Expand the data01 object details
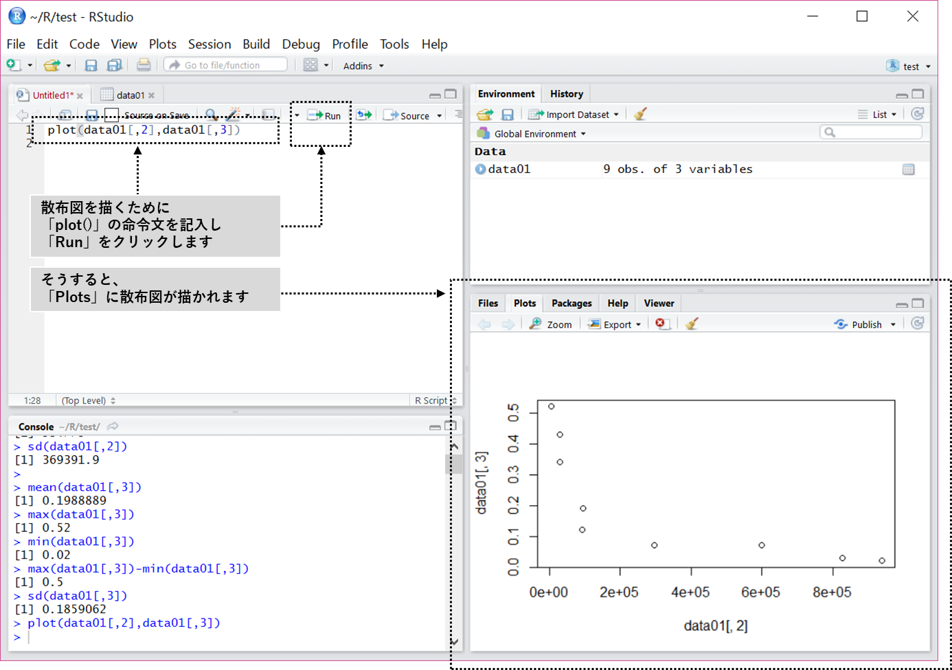This screenshot has width=952, height=670. [x=480, y=170]
